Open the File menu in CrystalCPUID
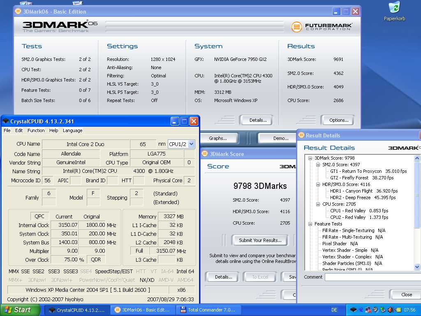The image size is (421, 316). 7,130
